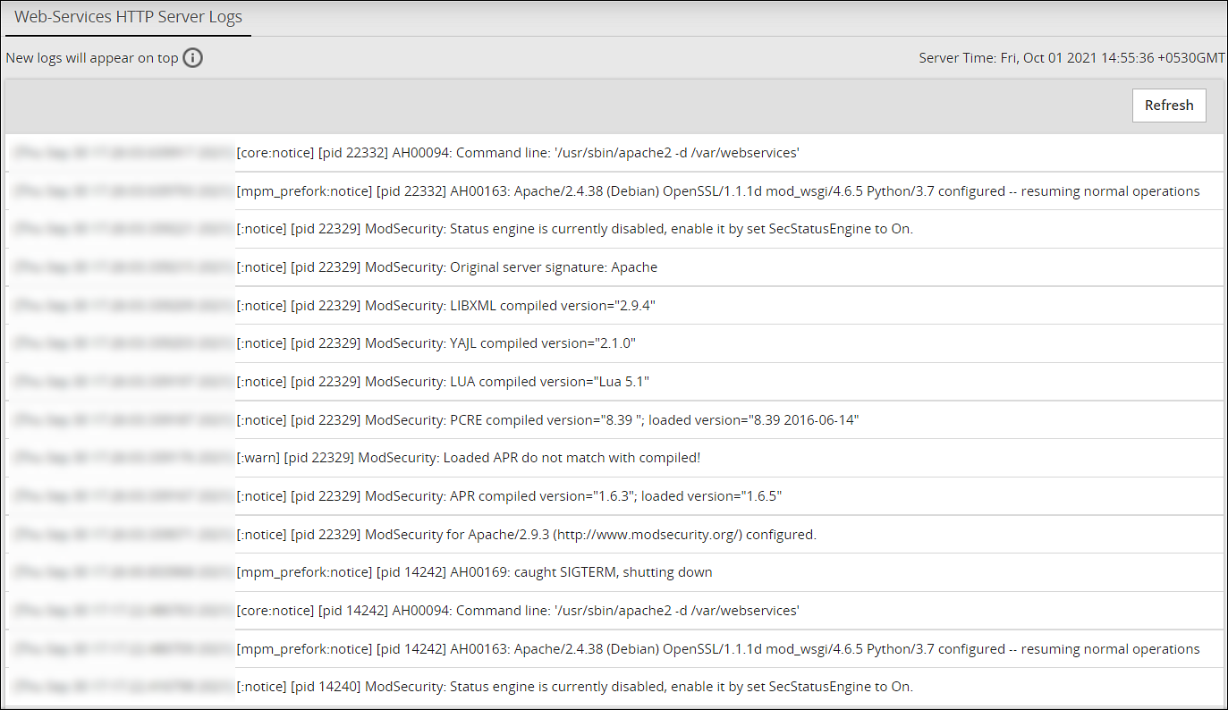Select the Apache resuming normal operations log entry
This screenshot has height=710, width=1228.
[x=716, y=190]
